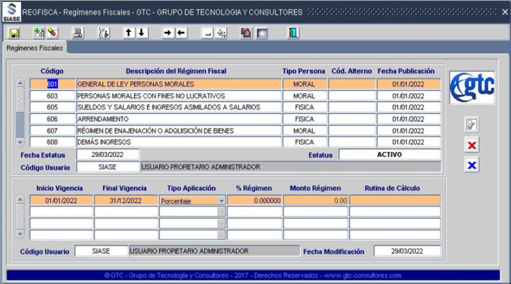Click the down arrow next record icon
This screenshot has width=511, height=284.
(142, 33)
